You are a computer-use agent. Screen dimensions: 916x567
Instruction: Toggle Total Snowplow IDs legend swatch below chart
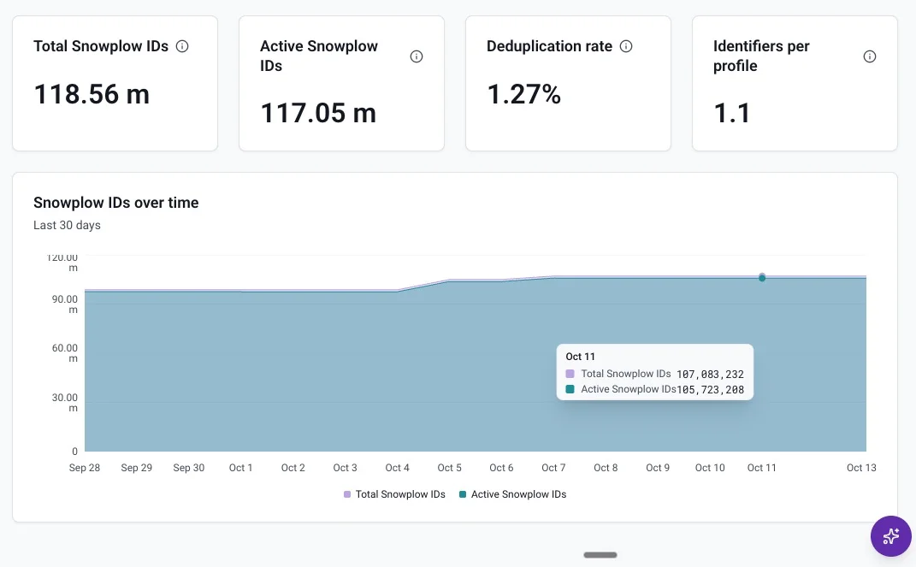coord(347,494)
